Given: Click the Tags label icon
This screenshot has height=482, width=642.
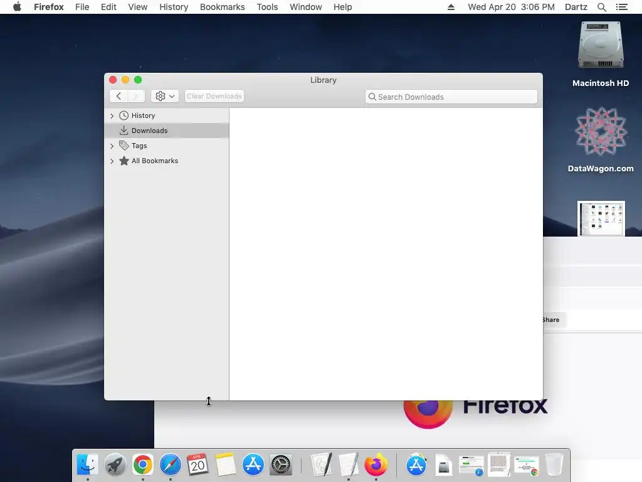Looking at the screenshot, I should click(x=124, y=146).
